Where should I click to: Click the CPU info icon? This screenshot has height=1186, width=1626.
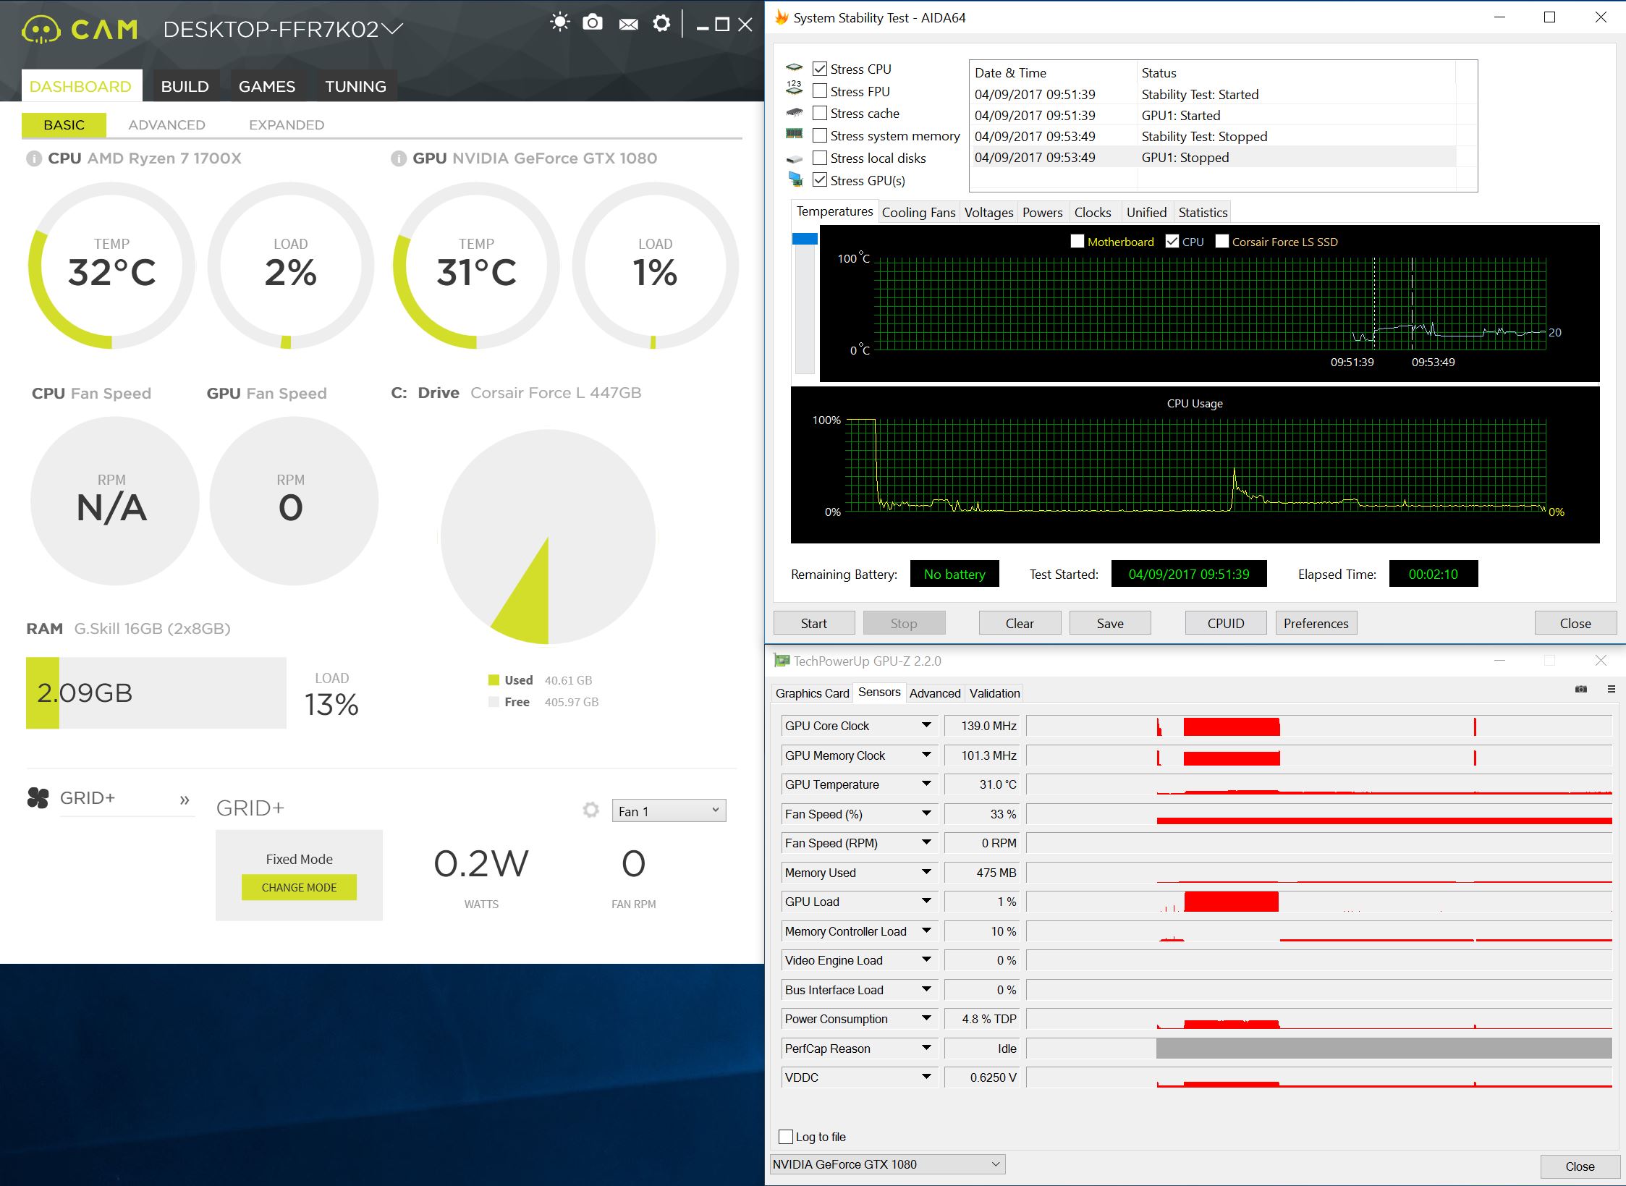coord(33,158)
